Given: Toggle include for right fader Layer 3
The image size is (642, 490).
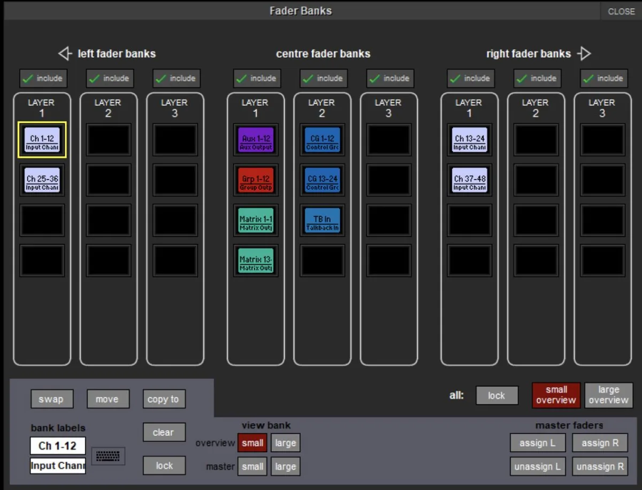Looking at the screenshot, I should tap(604, 78).
